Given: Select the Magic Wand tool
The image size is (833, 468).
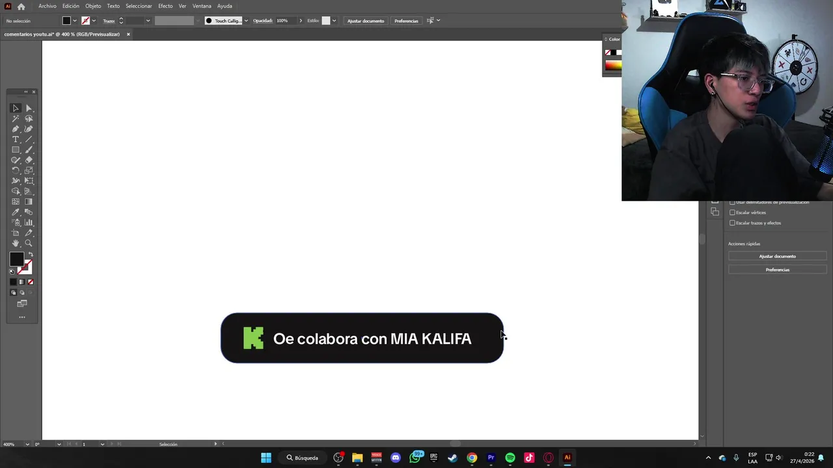Looking at the screenshot, I should pos(16,118).
